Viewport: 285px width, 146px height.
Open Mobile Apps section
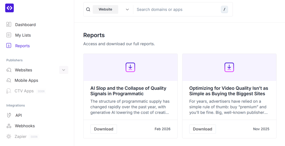(x=26, y=80)
